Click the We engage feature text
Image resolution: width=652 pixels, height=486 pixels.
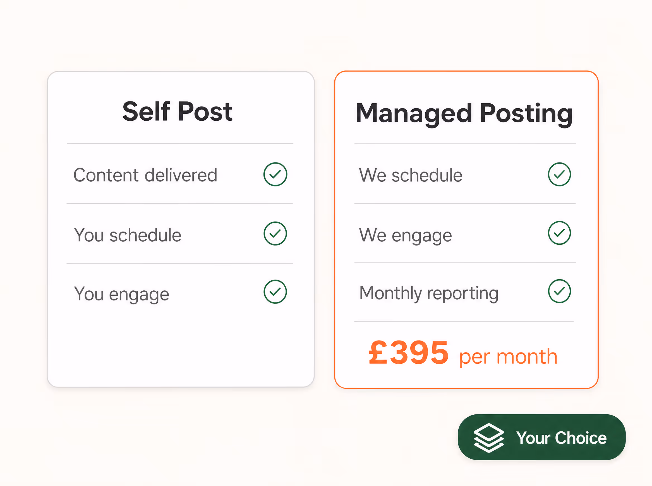coord(405,235)
